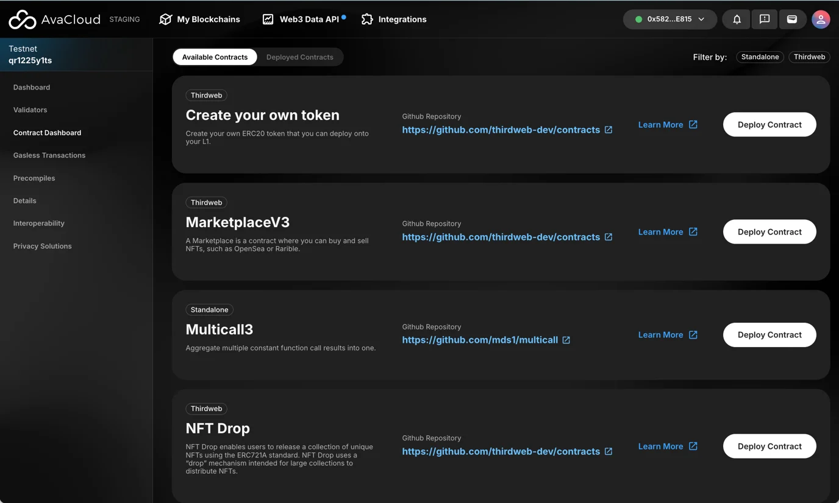Screen dimensions: 839x503
Task: Click the billing card icon
Action: [x=792, y=19]
